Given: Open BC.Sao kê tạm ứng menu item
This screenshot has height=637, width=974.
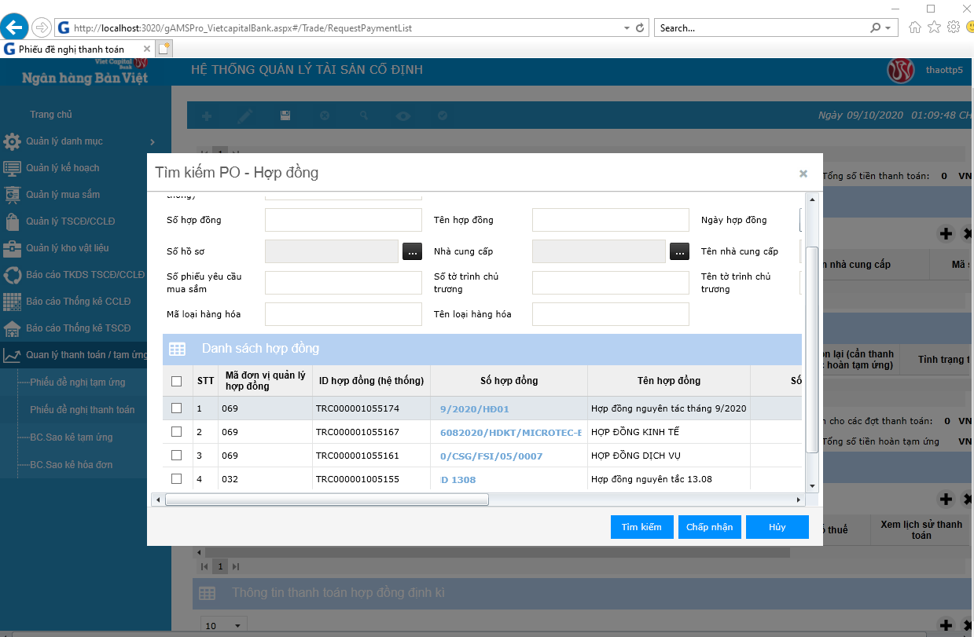Looking at the screenshot, I should click(71, 437).
